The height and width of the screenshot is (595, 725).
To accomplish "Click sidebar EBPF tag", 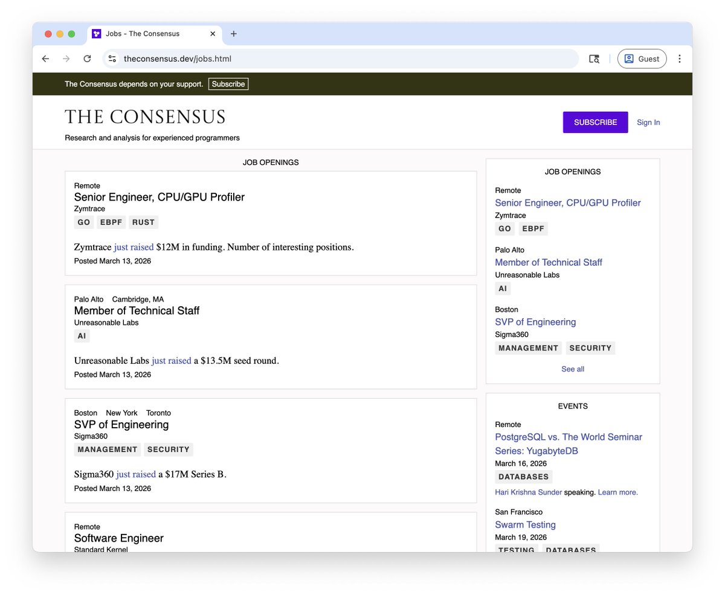I will pos(532,229).
